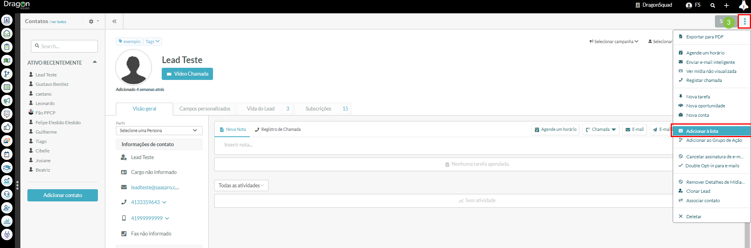Click the Adicionar contato button

(63, 195)
